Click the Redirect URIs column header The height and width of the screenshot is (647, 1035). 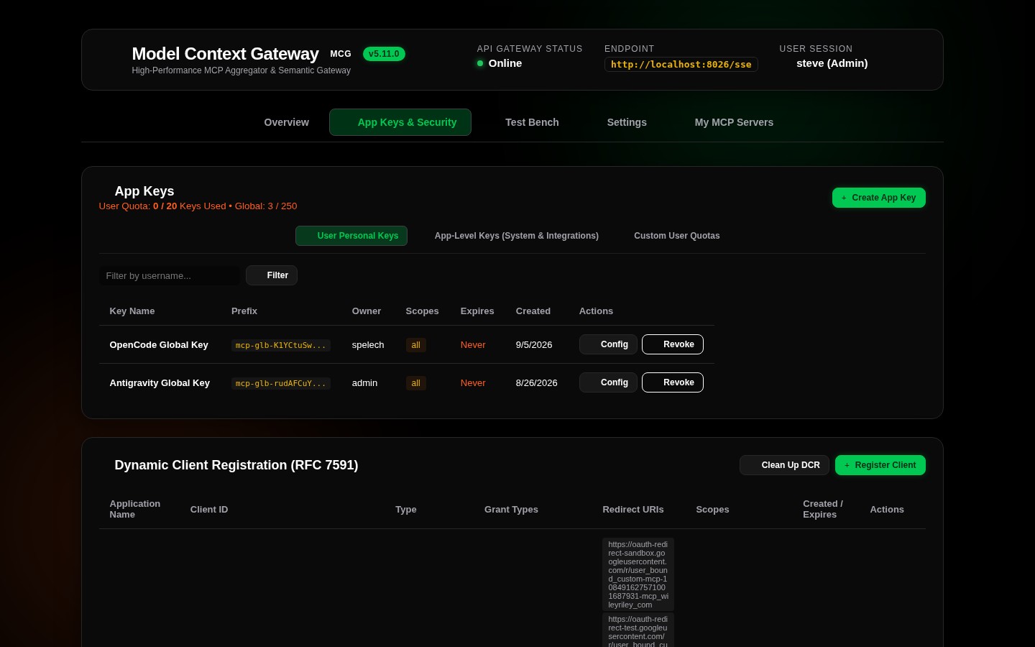click(x=633, y=510)
